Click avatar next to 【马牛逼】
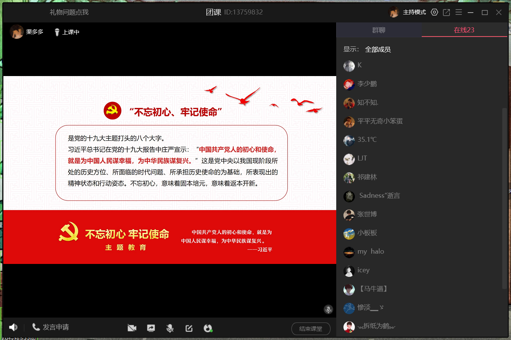 pyautogui.click(x=349, y=289)
